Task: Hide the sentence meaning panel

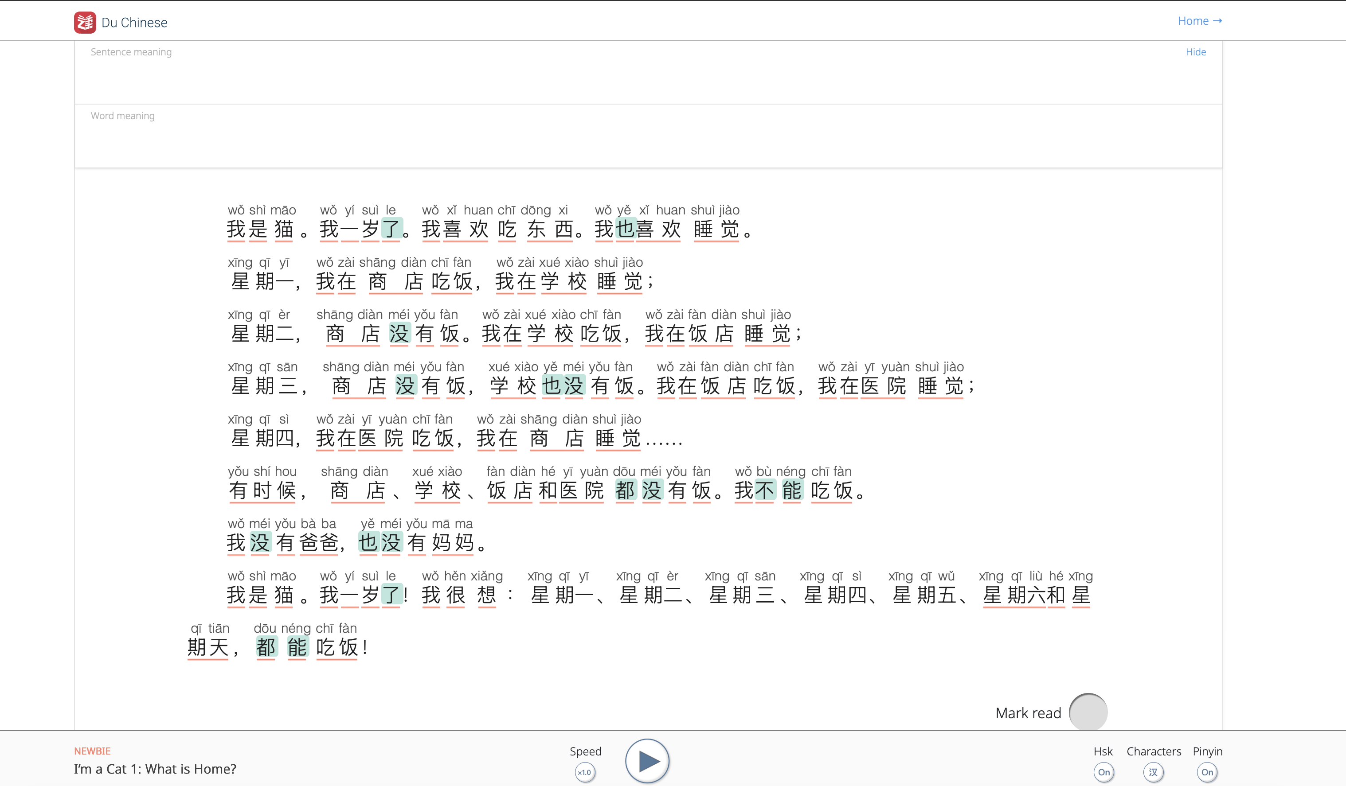Action: 1195,52
